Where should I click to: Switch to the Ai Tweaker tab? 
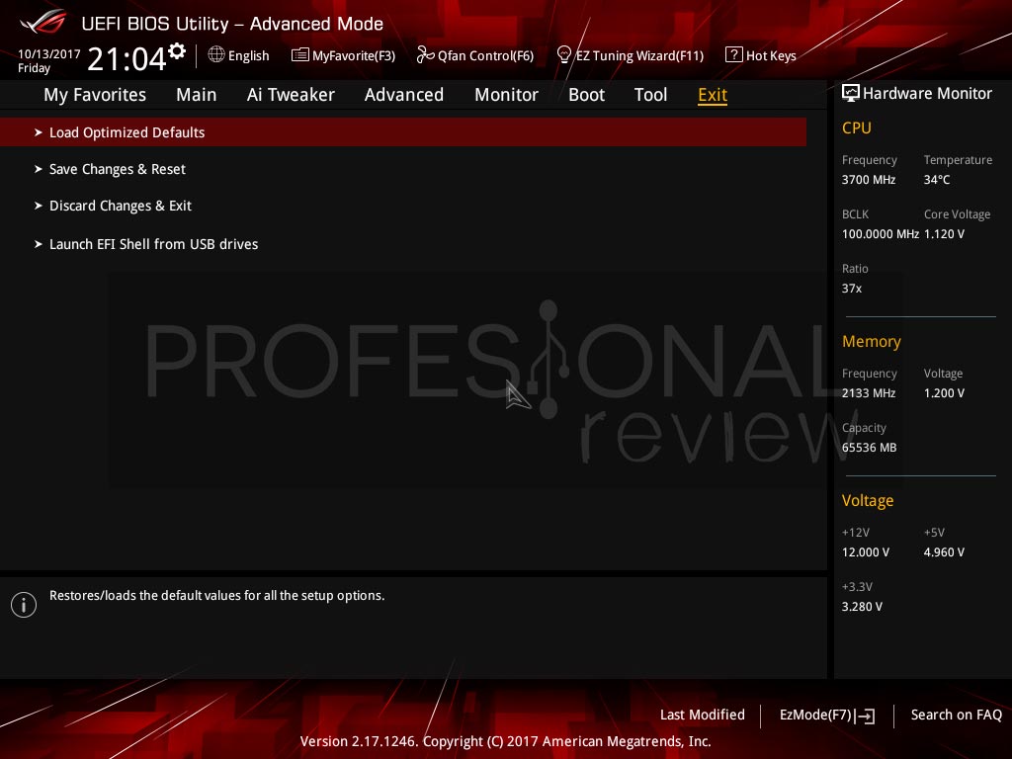coord(291,95)
